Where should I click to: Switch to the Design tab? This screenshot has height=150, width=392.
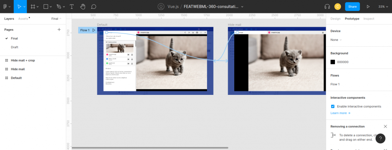(335, 19)
